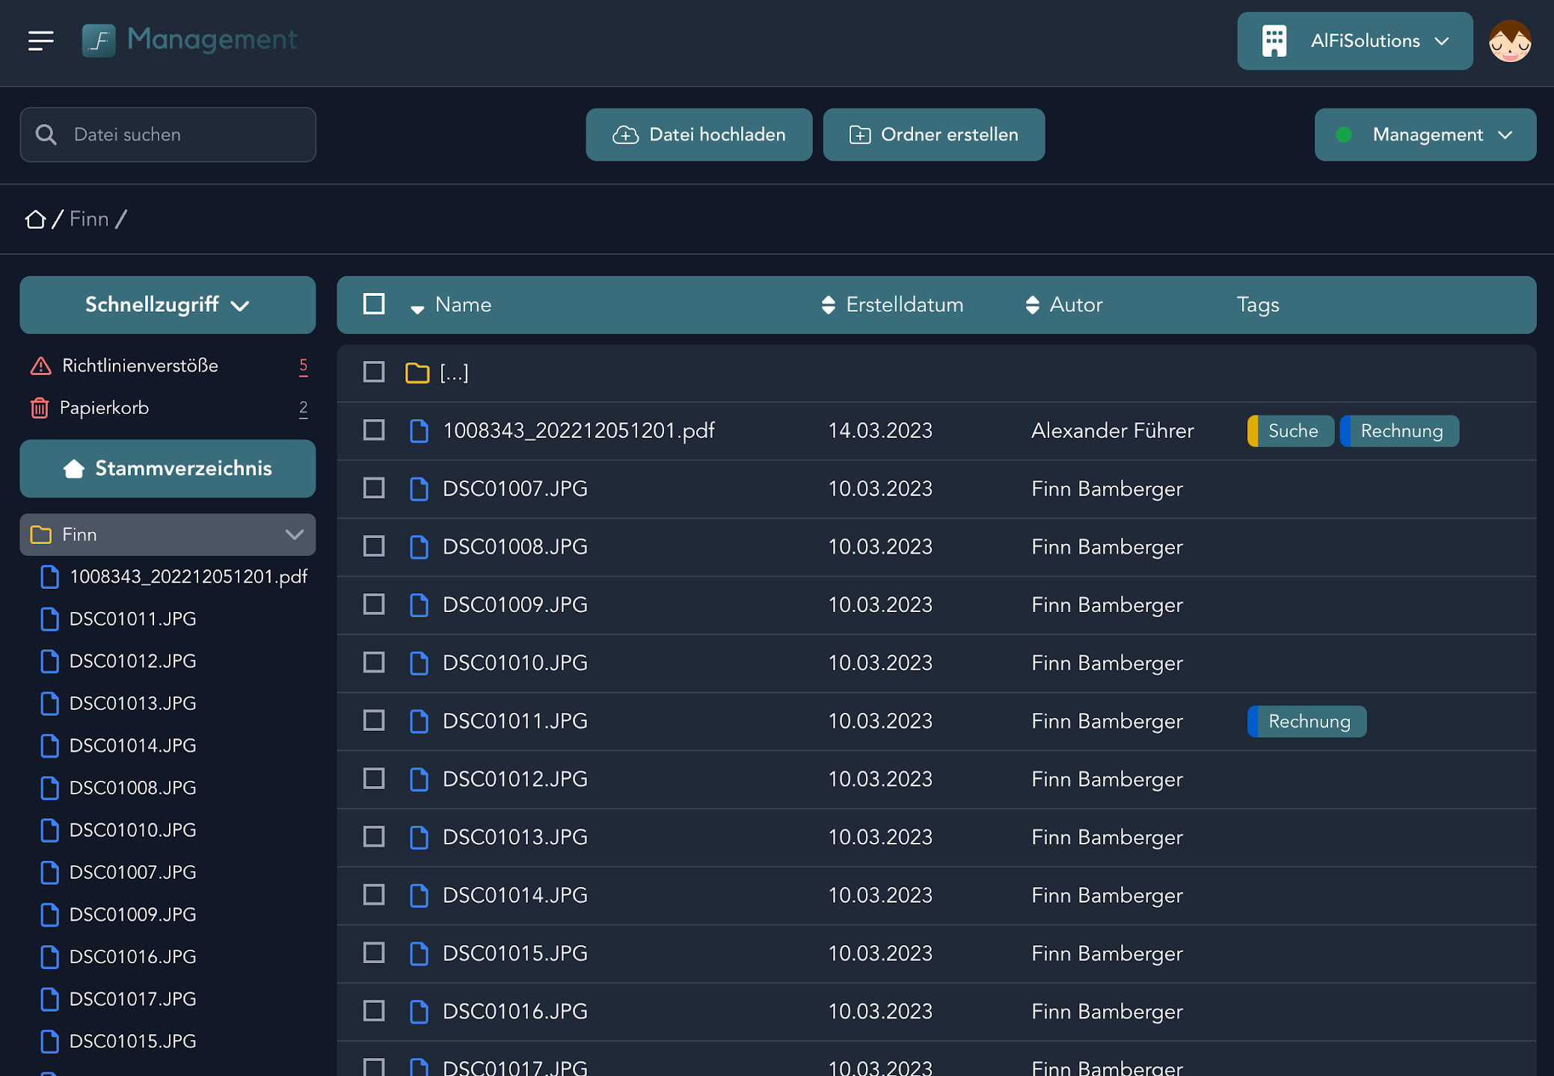Toggle the select-all checkbox in header
Viewport: 1554px width, 1076px height.
374,304
